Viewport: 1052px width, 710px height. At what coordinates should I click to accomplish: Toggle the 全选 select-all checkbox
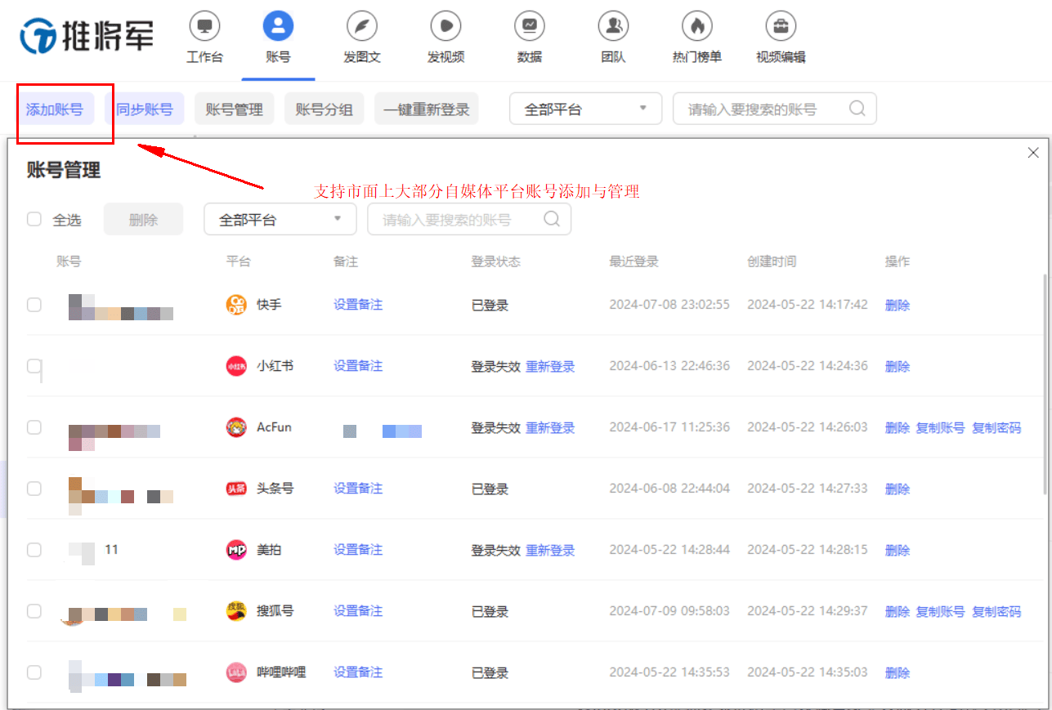34,219
